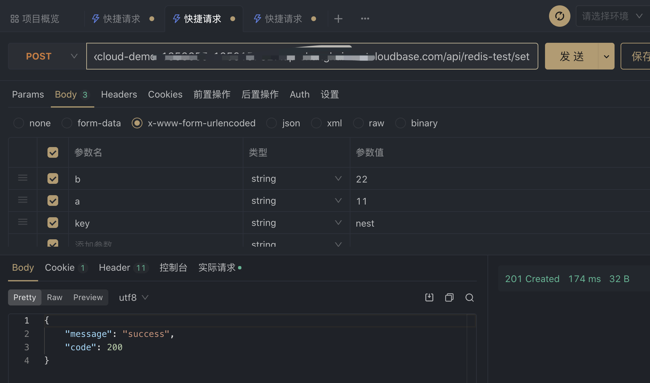Grab the drag handle for row a
This screenshot has width=650, height=383.
tap(23, 200)
